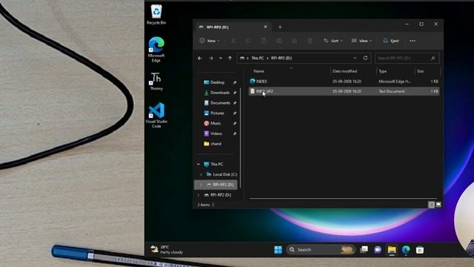Image resolution: width=474 pixels, height=267 pixels.
Task: Open Videos in Quick access
Action: pyautogui.click(x=217, y=133)
